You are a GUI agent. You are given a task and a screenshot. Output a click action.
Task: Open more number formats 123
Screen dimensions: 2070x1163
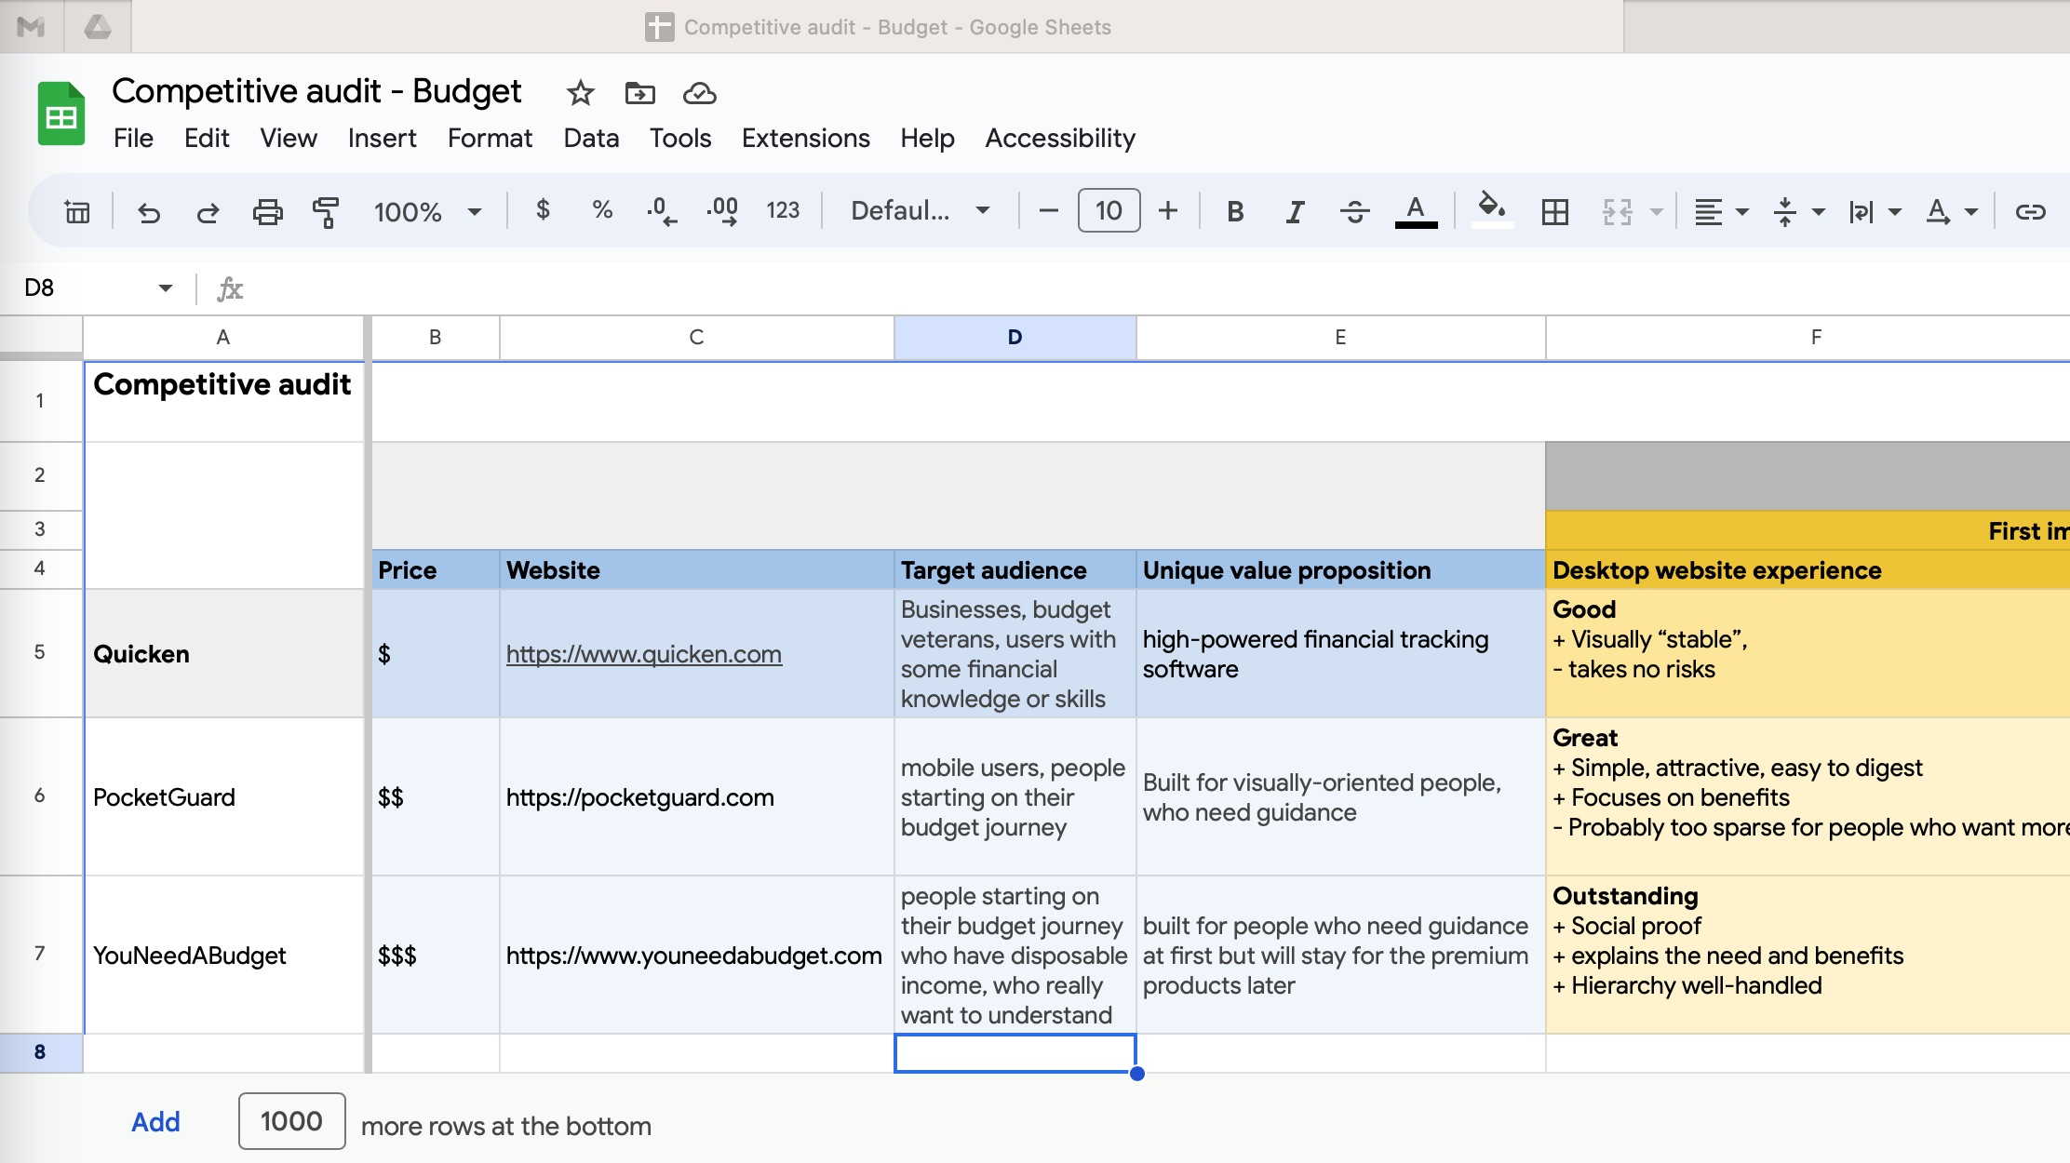[783, 211]
